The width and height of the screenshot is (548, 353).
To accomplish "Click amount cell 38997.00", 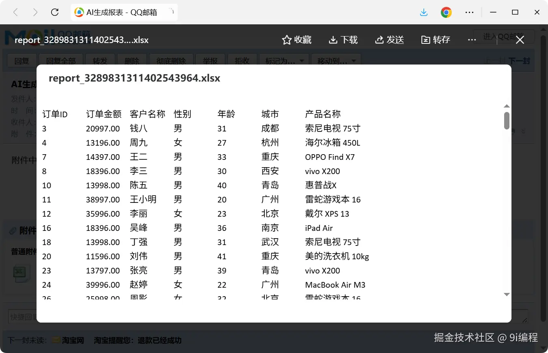I will coord(103,200).
